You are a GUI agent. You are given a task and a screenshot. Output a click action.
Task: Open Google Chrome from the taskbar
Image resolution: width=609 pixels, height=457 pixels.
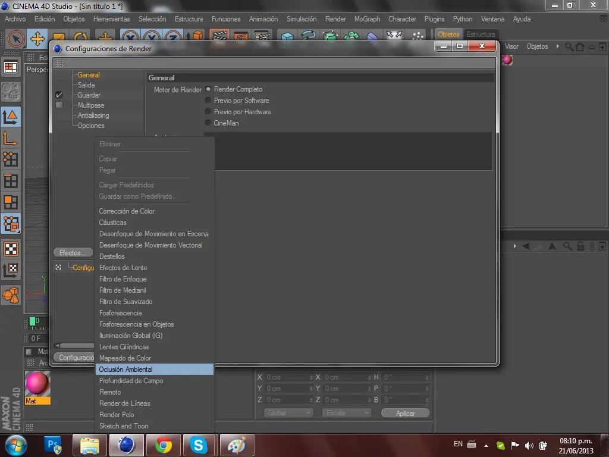[163, 445]
